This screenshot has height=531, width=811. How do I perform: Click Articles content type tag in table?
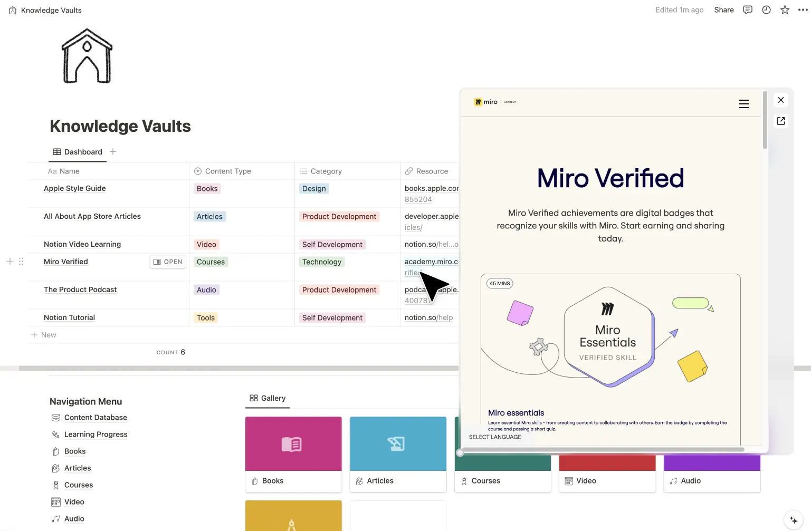click(209, 217)
